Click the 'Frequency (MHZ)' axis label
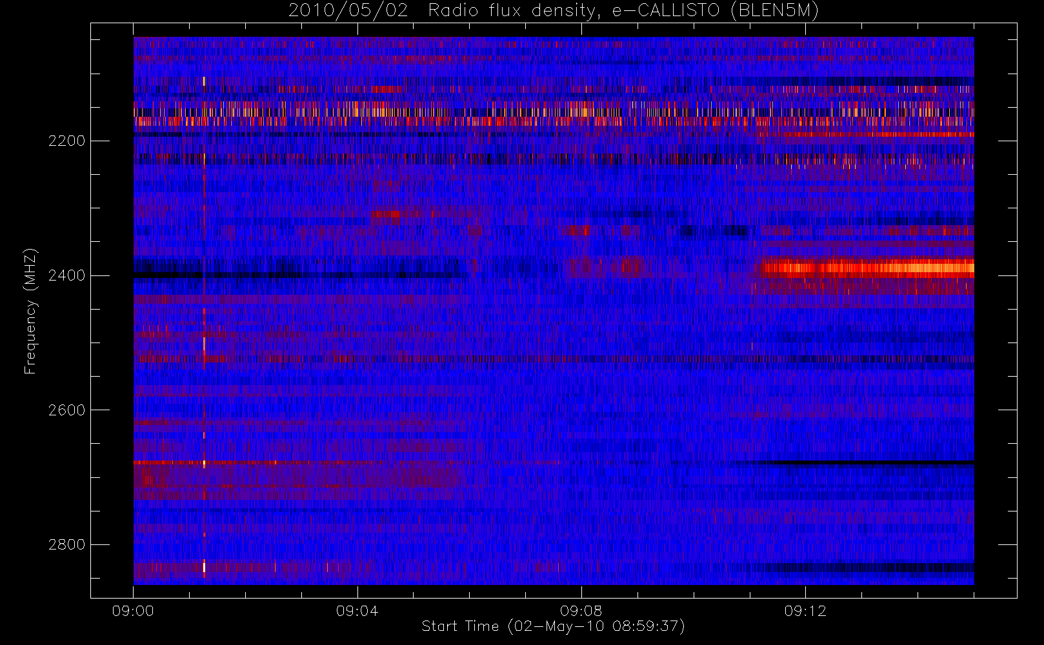This screenshot has width=1044, height=645. 30,311
